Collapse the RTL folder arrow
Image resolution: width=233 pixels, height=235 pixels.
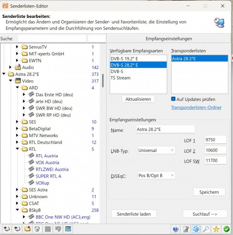pos(17,149)
